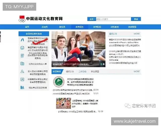Open 体育招生 in the navigation bar
161x128 pixels.
pos(80,27)
